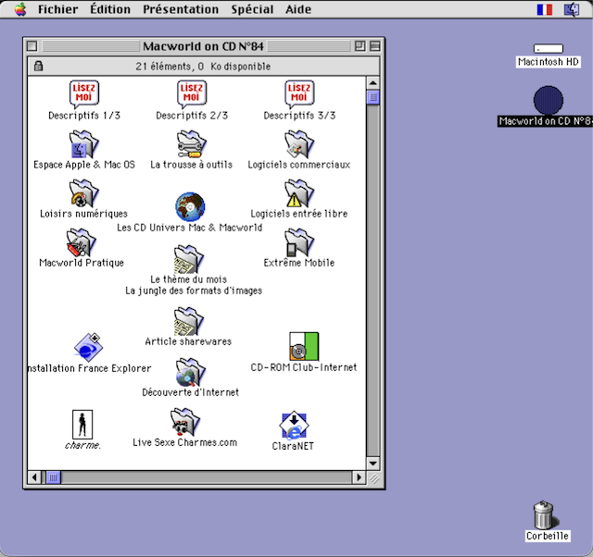Open the Aide menu

pyautogui.click(x=298, y=9)
